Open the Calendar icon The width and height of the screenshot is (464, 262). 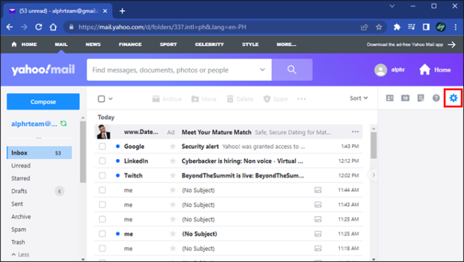405,98
